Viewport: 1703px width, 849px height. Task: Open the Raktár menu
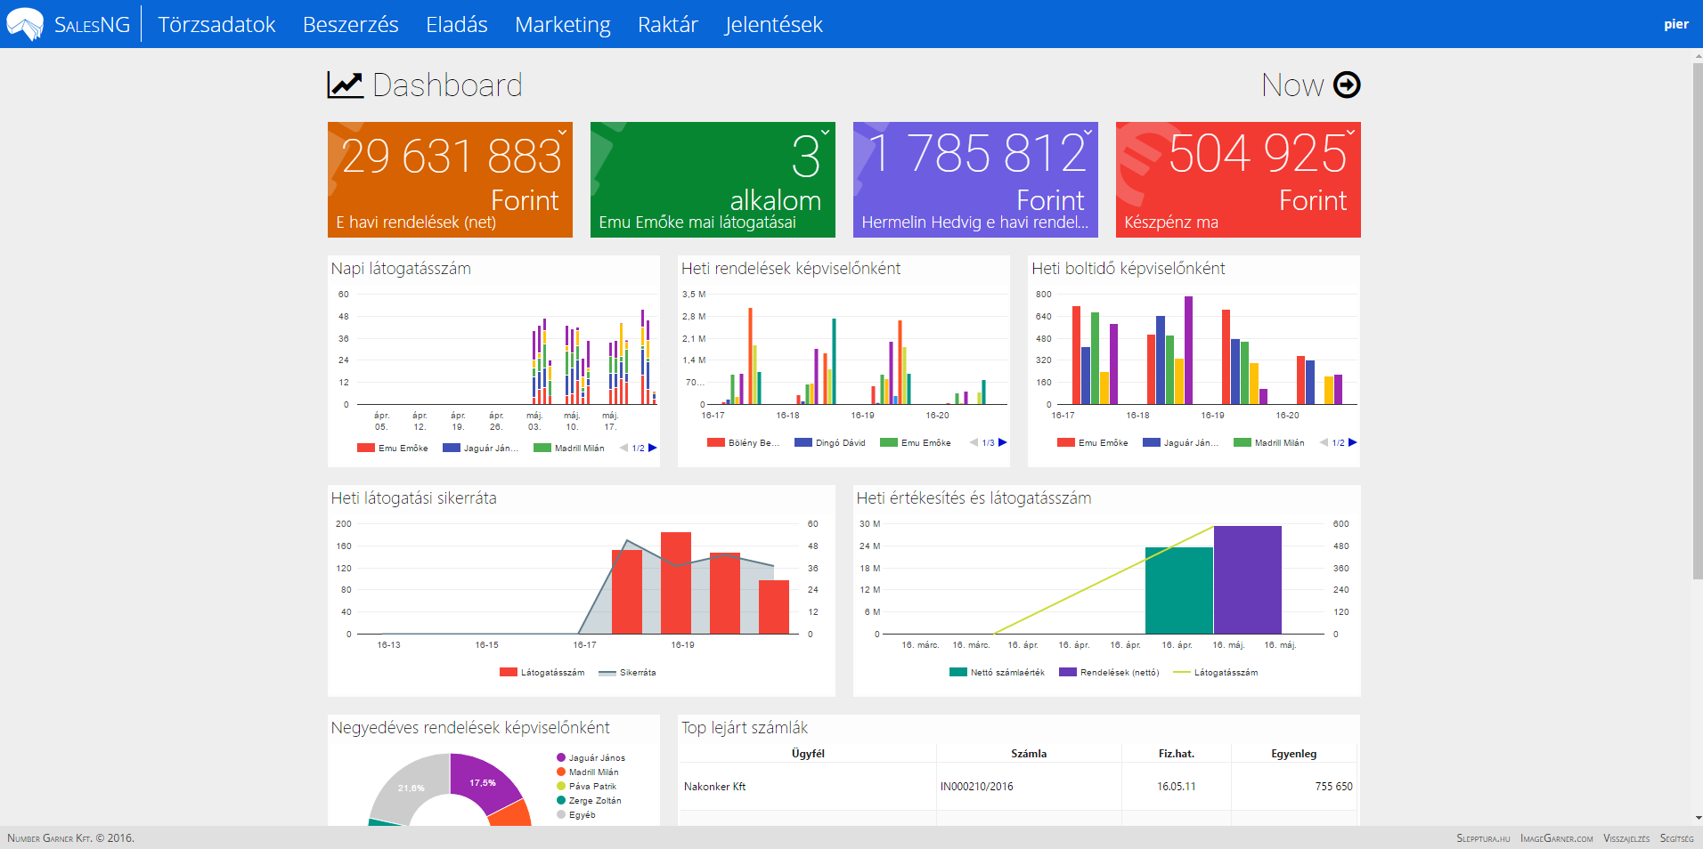click(x=668, y=25)
